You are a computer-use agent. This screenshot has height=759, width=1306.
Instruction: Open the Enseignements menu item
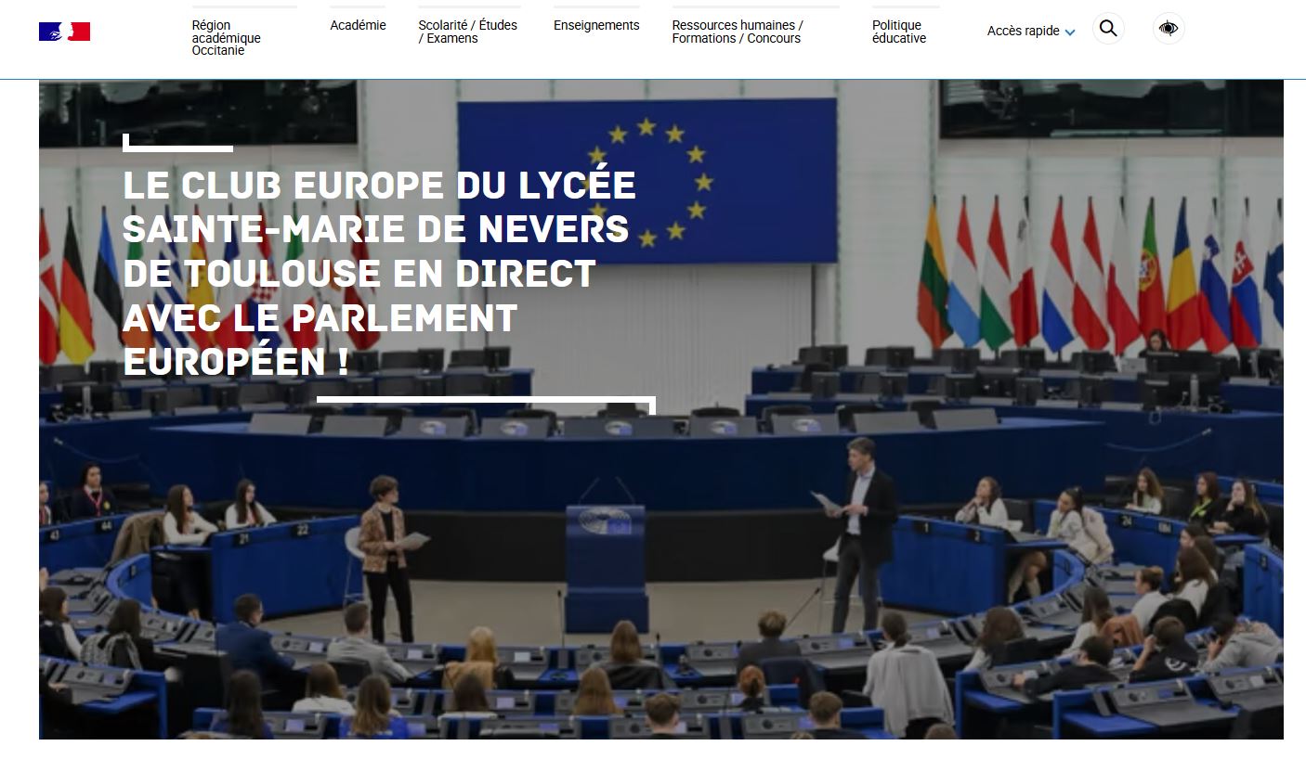tap(596, 25)
